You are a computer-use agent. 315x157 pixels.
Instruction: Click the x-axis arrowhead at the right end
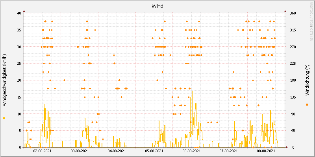click(x=287, y=148)
